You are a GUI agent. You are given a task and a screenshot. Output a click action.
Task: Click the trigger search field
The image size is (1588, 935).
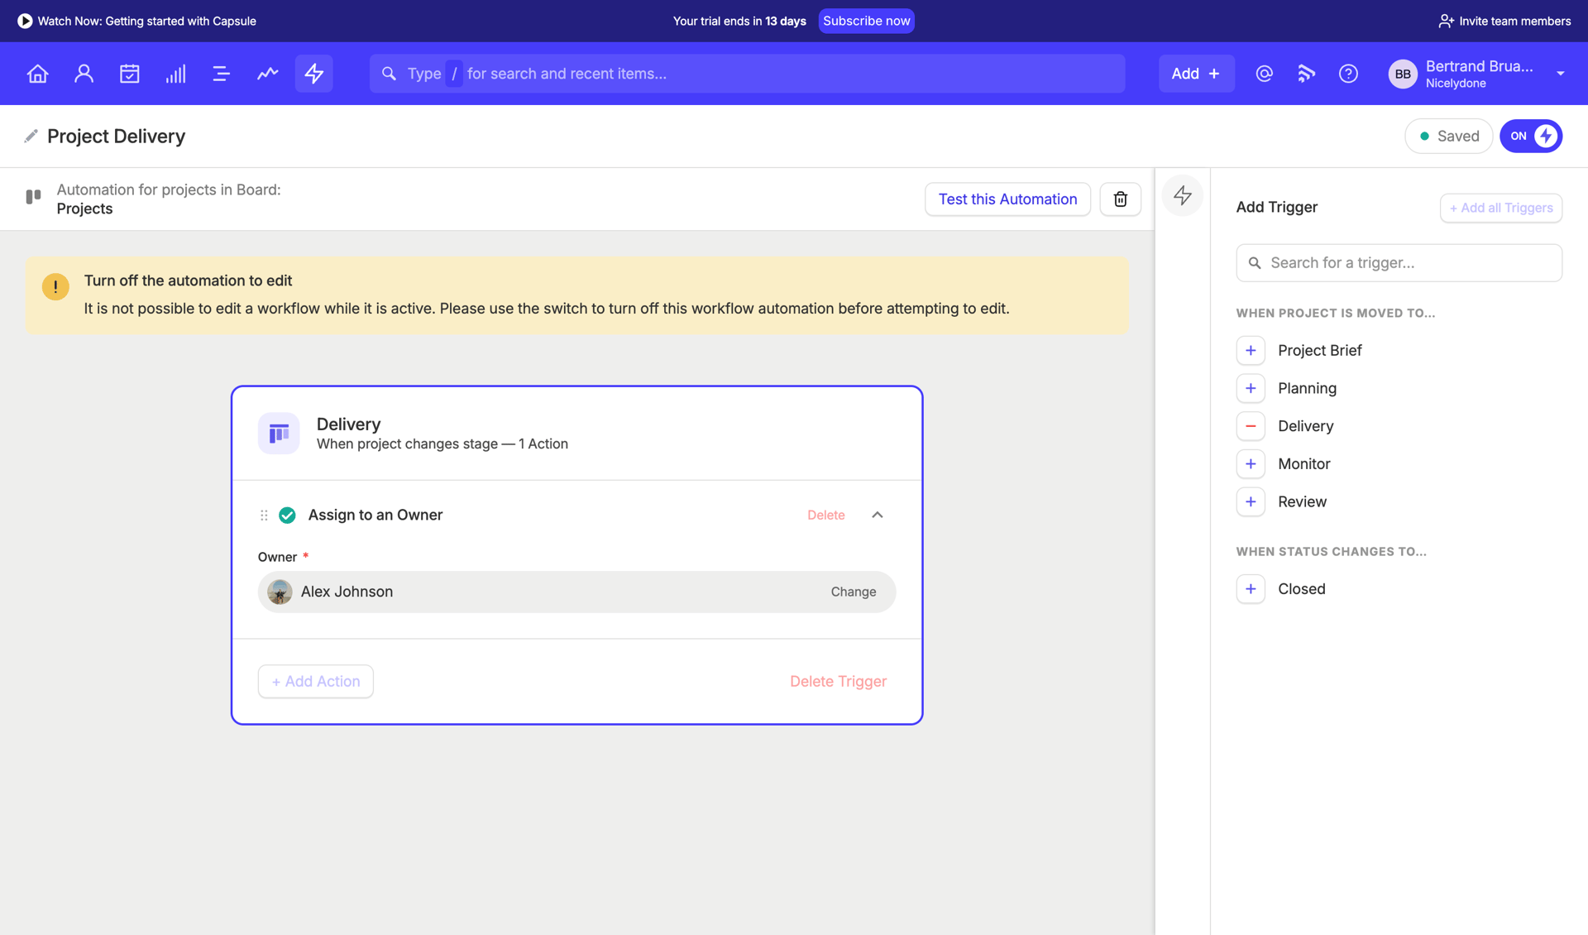1399,262
